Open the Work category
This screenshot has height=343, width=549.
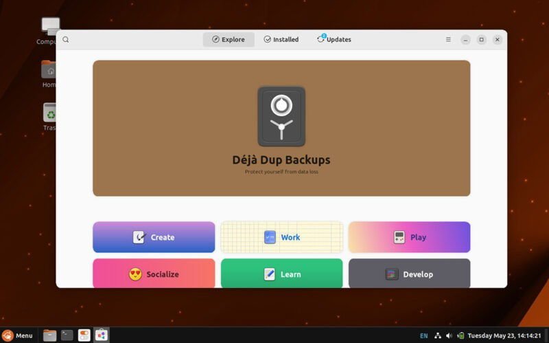[x=281, y=237]
